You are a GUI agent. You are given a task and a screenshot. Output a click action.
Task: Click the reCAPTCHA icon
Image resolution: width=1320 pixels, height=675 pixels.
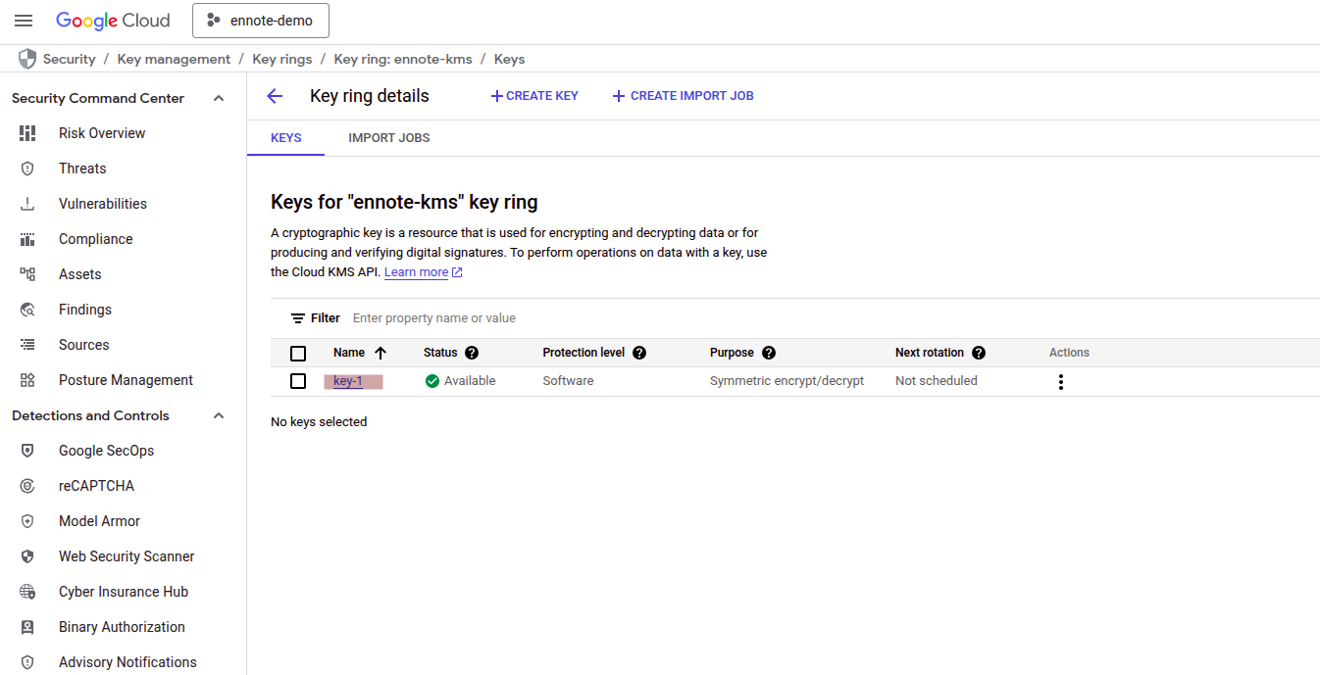(27, 486)
